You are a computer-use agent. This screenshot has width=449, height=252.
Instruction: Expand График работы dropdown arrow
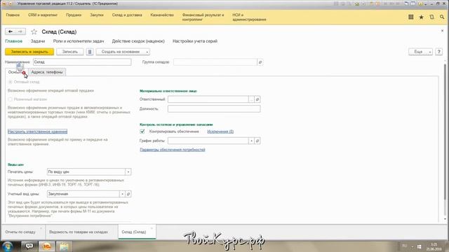click(x=251, y=141)
